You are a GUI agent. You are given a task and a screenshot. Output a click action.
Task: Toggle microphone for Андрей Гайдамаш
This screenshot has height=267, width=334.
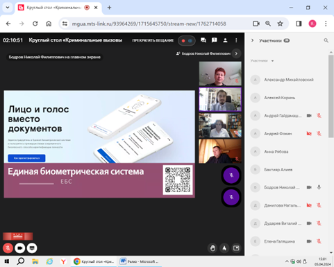319,116
